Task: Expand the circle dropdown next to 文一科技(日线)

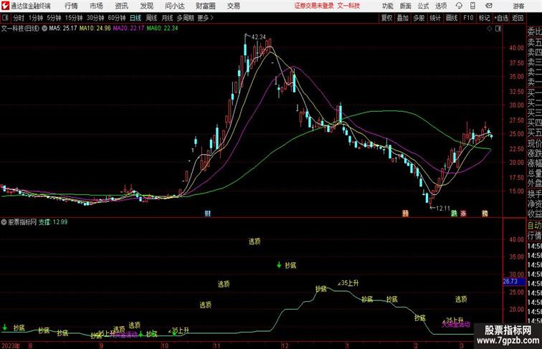Action: point(44,29)
